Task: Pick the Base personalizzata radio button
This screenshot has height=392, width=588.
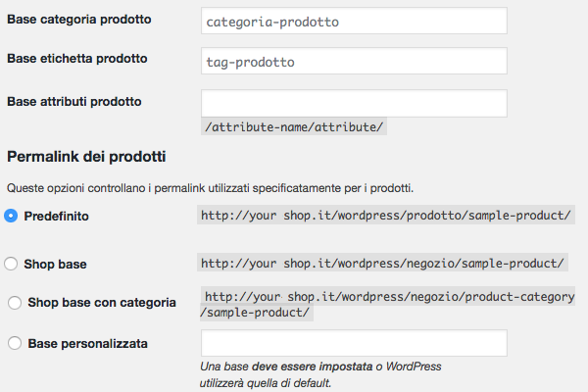Action: (14, 343)
